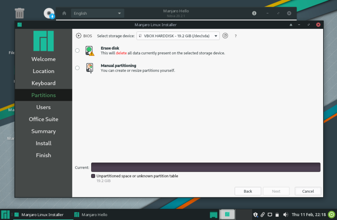Open the Manjaro application menu in taskbar
This screenshot has height=220, width=337.
coord(5,214)
